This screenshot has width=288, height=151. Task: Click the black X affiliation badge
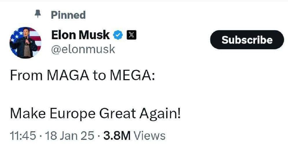(x=131, y=35)
